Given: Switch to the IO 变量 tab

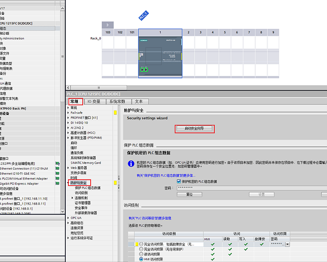Looking at the screenshot, I should [x=94, y=102].
